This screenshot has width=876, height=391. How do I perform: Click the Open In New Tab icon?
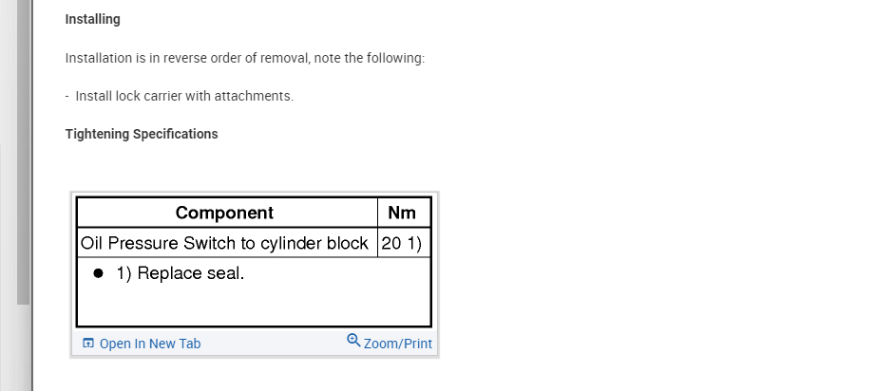[x=88, y=344]
